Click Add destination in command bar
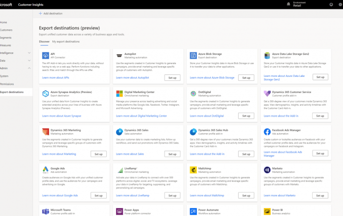The height and width of the screenshot is (216, 343). coord(50,13)
